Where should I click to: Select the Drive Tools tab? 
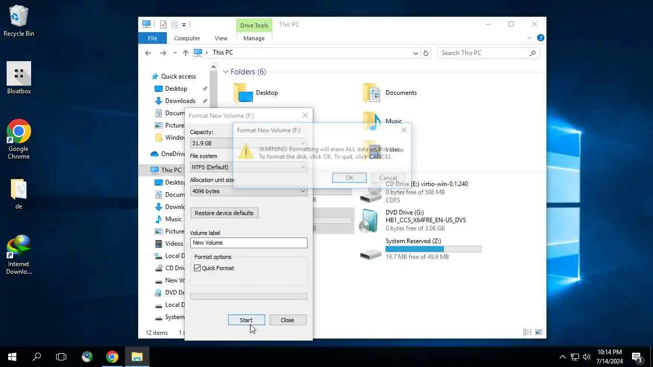[254, 25]
